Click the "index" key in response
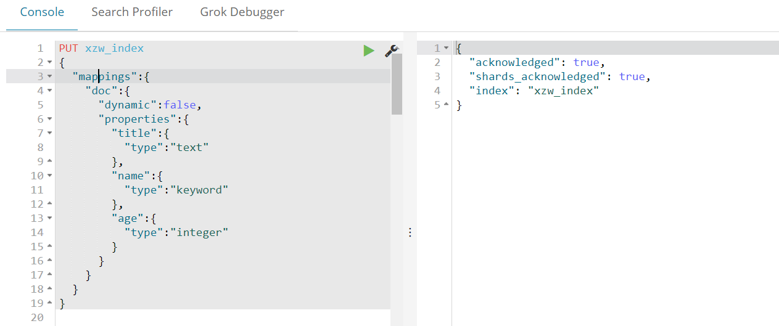779x326 pixels. [x=492, y=91]
